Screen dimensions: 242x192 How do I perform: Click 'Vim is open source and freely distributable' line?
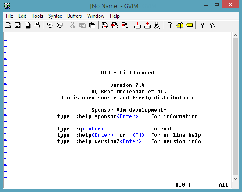pos(127,98)
